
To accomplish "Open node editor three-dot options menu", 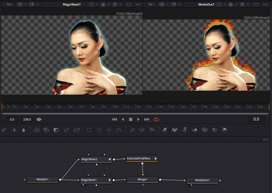I will (265, 139).
